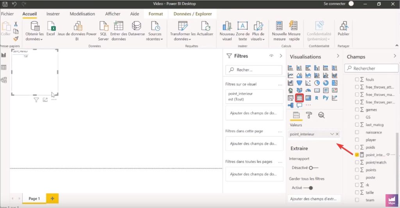Switch to Model view in sidebar
Image resolution: width=400 pixels, height=208 pixels.
tap(4, 80)
